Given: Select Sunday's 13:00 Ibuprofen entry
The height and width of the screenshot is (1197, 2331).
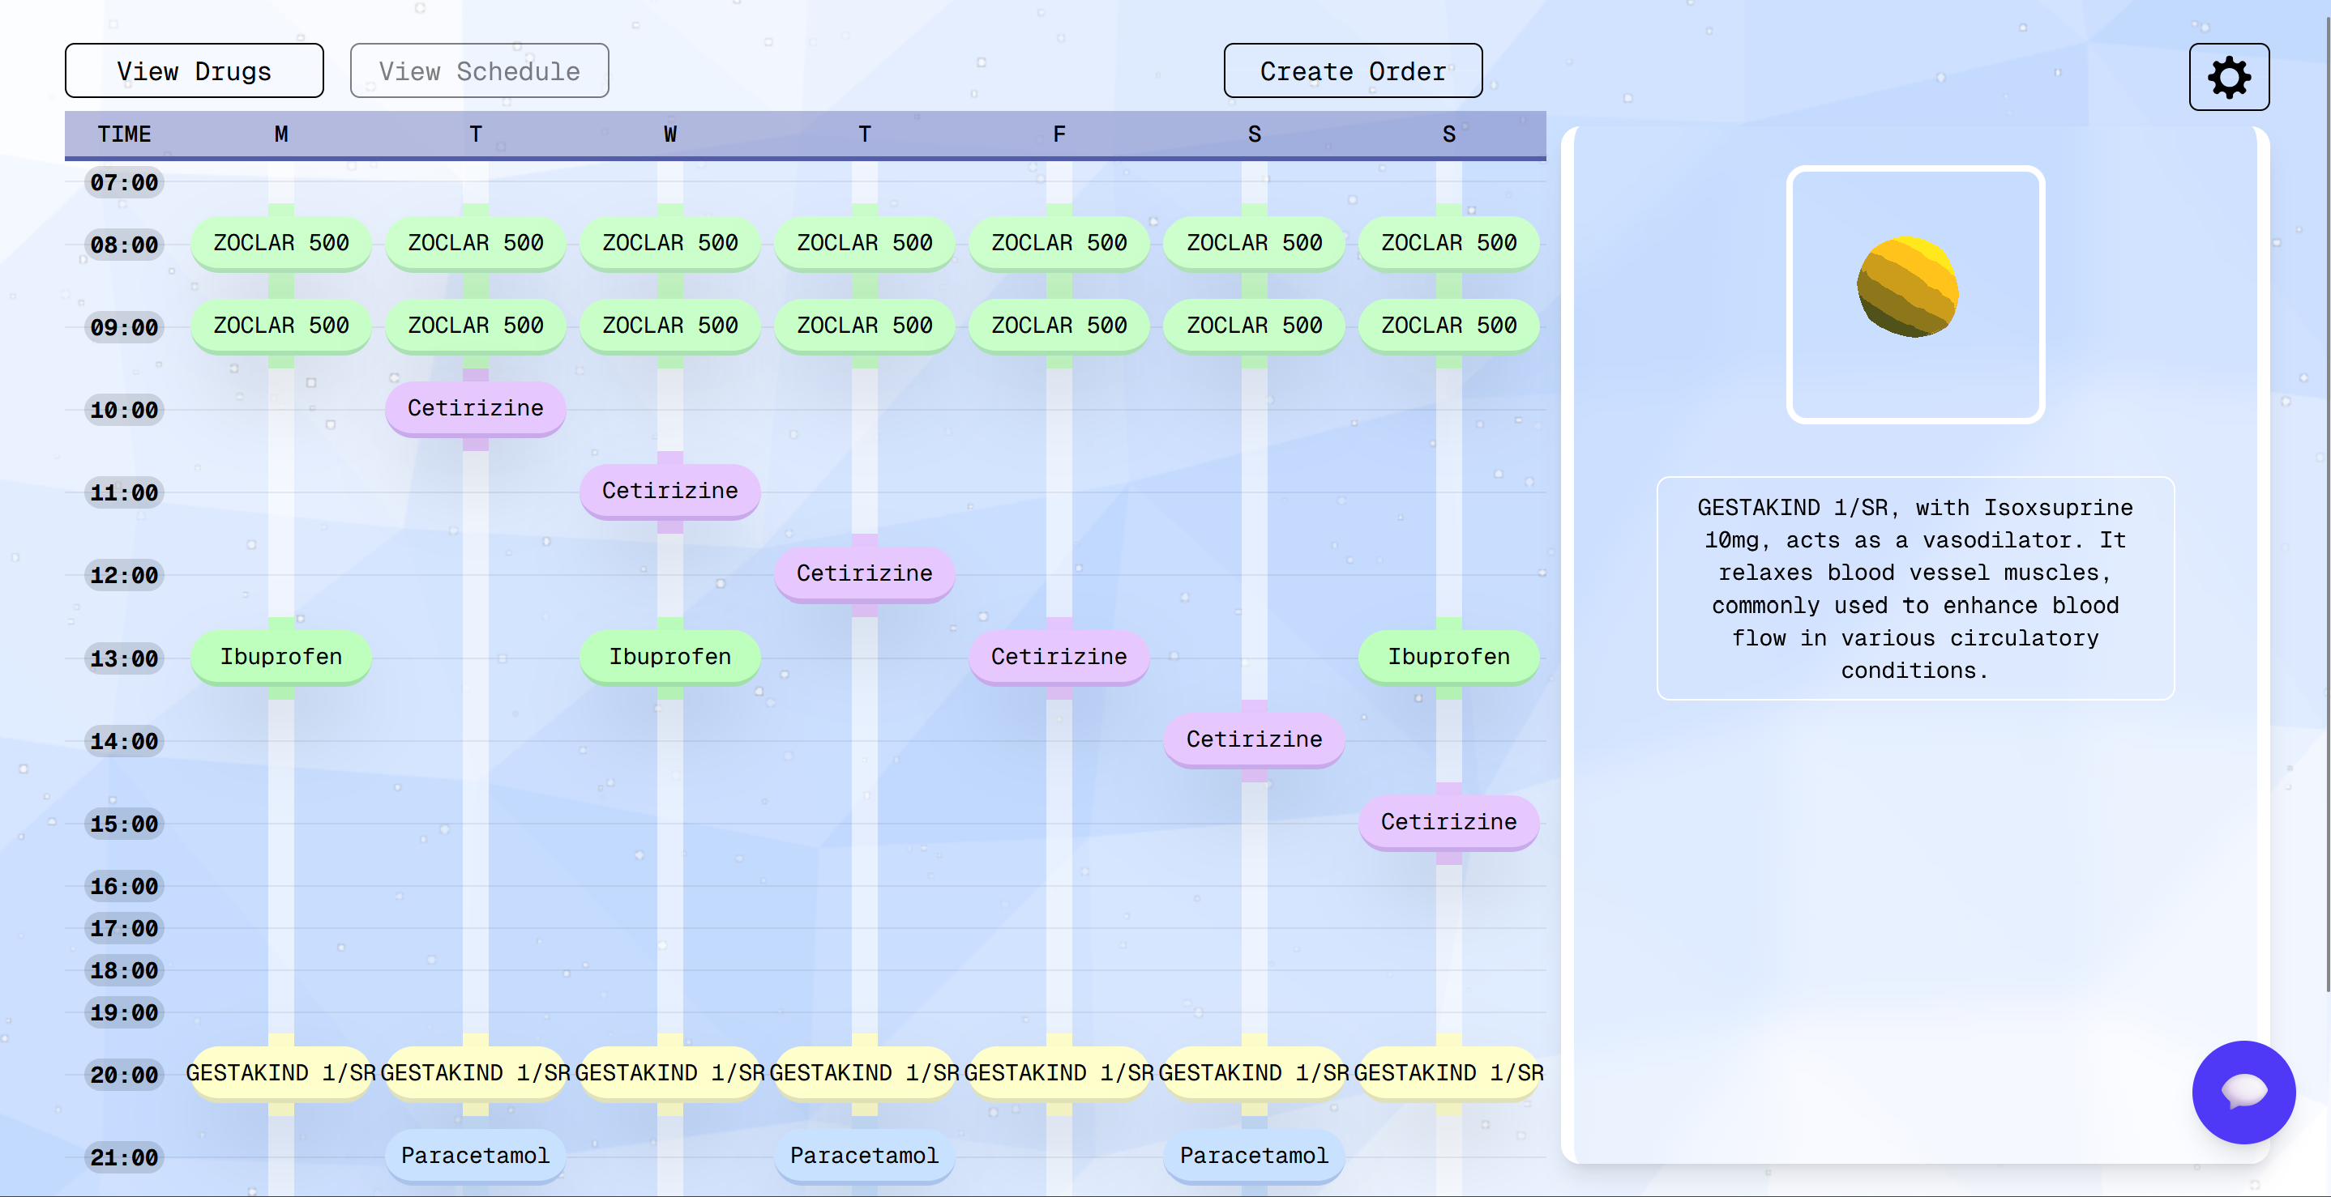Looking at the screenshot, I should click(1448, 656).
